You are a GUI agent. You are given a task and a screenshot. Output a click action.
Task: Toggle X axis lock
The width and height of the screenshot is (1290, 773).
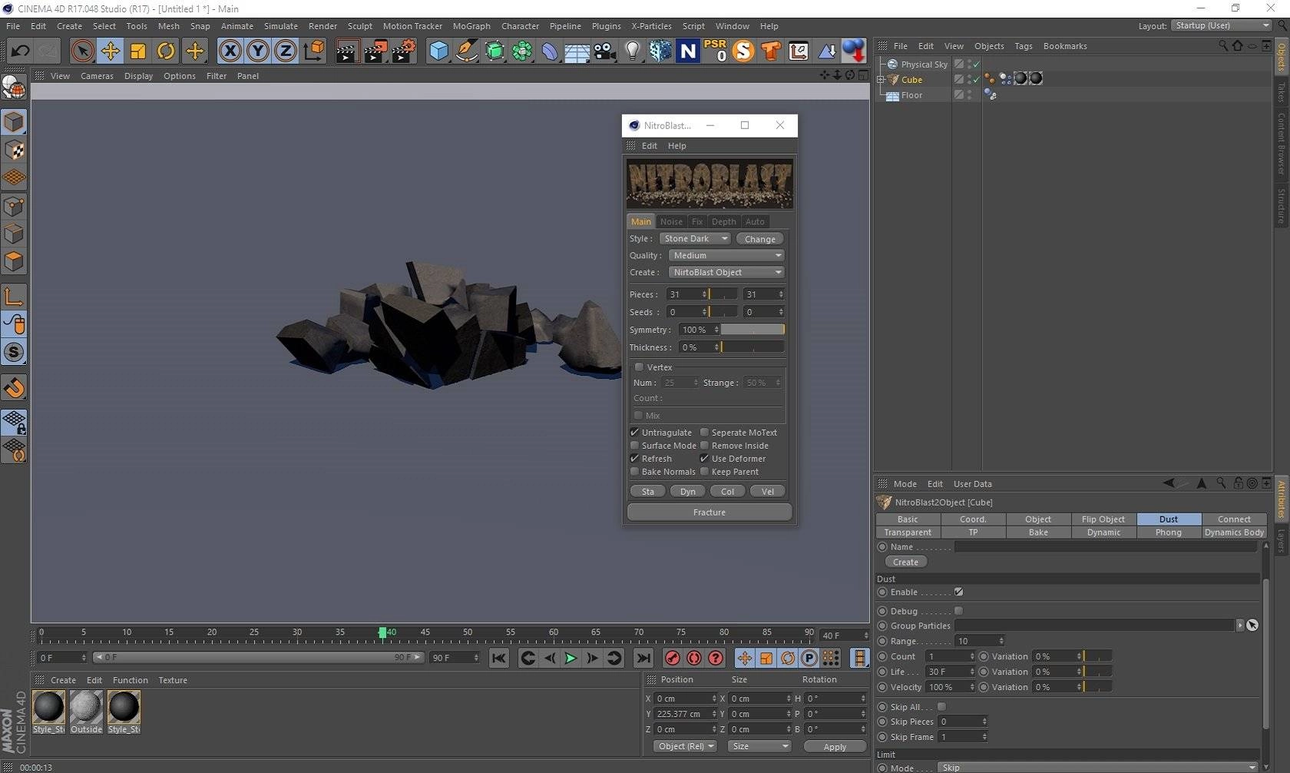pyautogui.click(x=230, y=51)
